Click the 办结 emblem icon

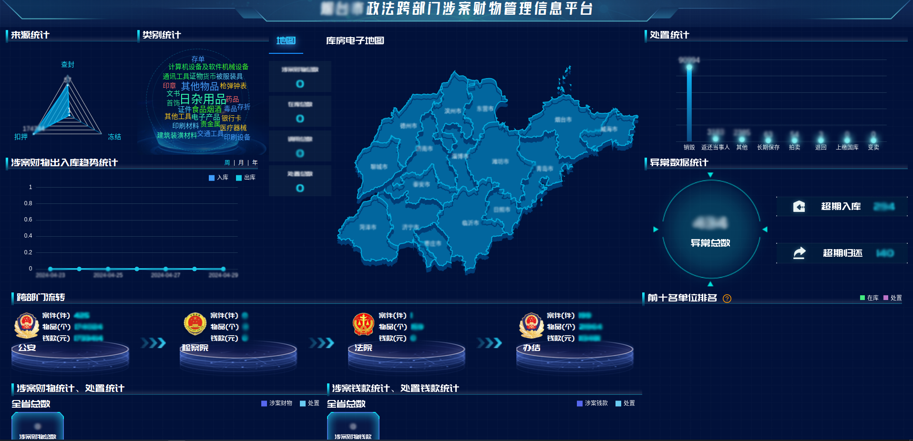coord(531,325)
